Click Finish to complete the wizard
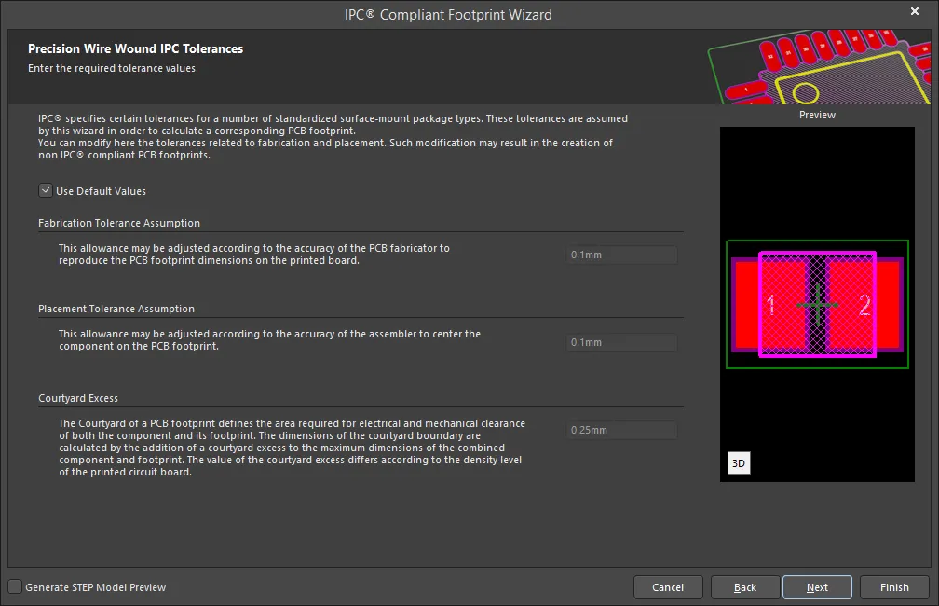The height and width of the screenshot is (606, 939). click(x=894, y=587)
